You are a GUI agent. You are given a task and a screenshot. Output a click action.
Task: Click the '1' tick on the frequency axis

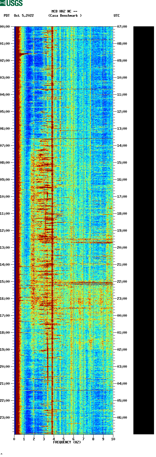[x=24, y=439]
